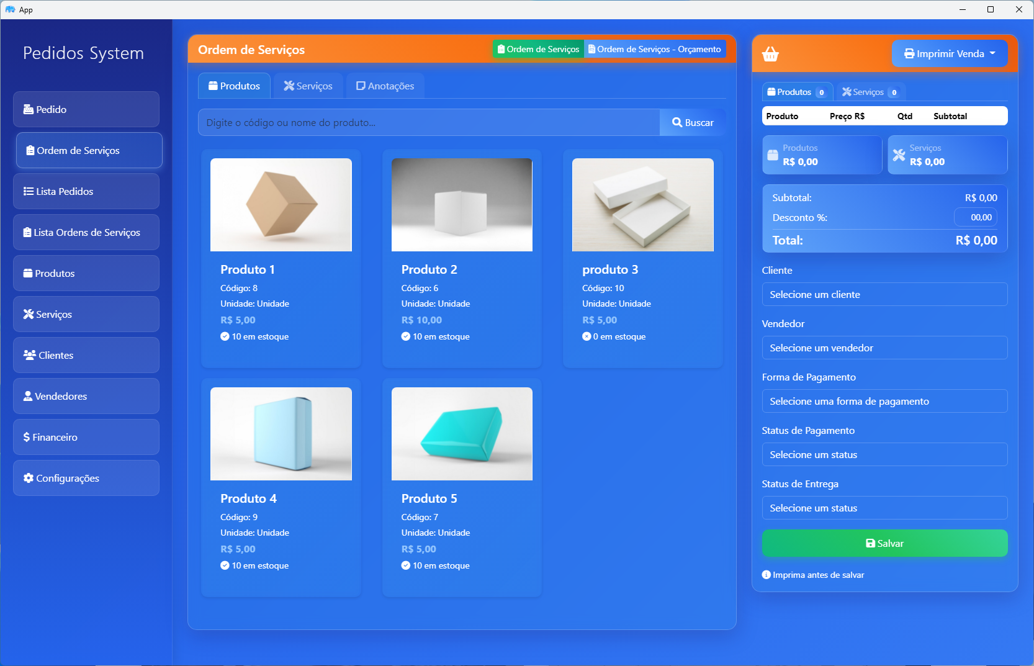
Task: Open Clientes section in sidebar
Action: click(x=86, y=355)
